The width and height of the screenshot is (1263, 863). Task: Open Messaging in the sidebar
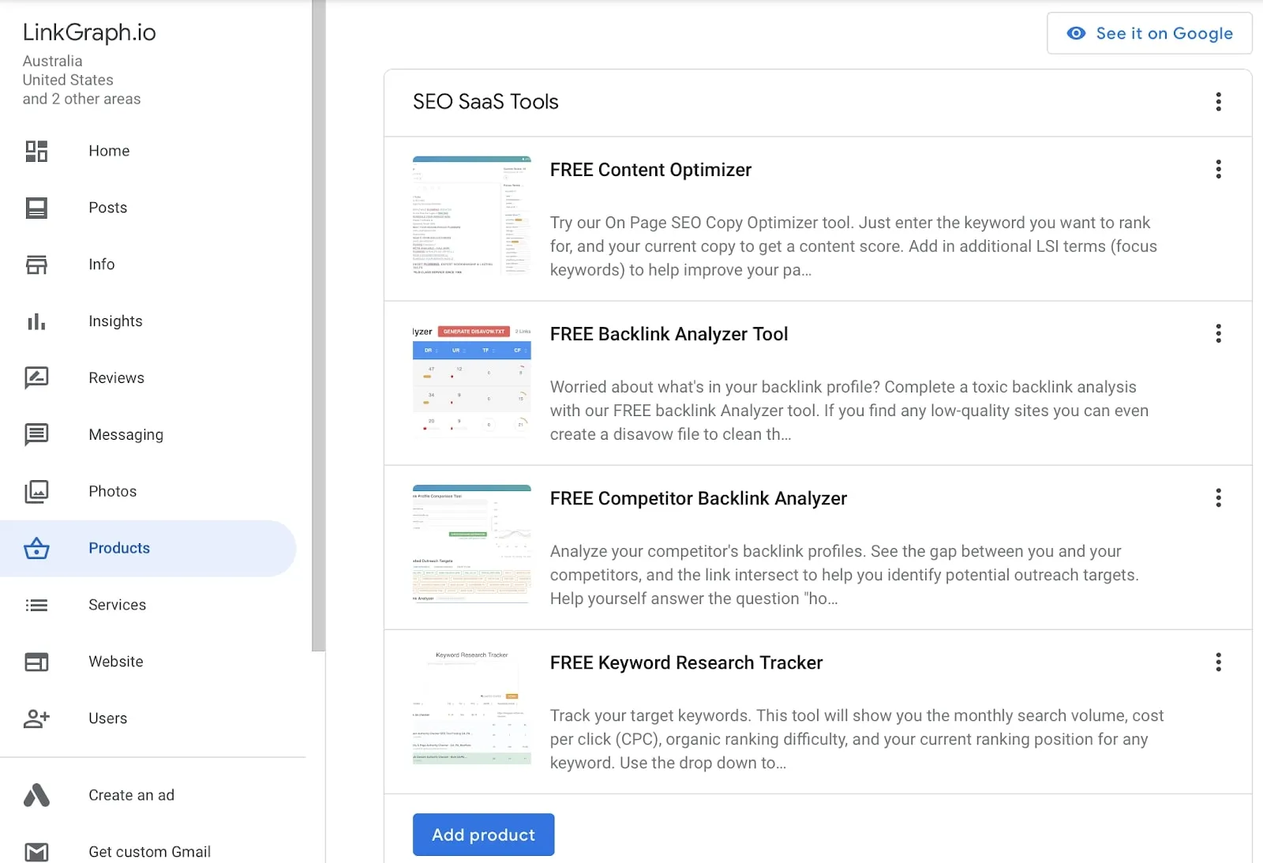pyautogui.click(x=126, y=435)
